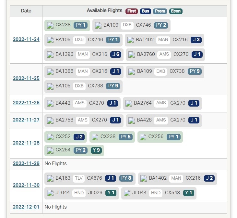Click the Prem class legend badge
The height and width of the screenshot is (218, 237).
160,11
